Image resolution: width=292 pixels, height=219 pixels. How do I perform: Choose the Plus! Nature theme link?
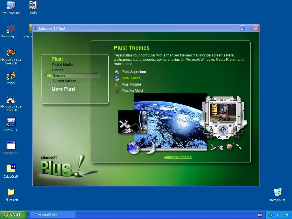click(131, 84)
